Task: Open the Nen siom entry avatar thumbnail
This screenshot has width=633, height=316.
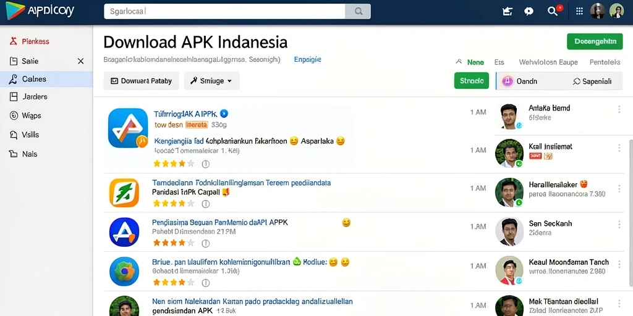Action: [x=124, y=306]
